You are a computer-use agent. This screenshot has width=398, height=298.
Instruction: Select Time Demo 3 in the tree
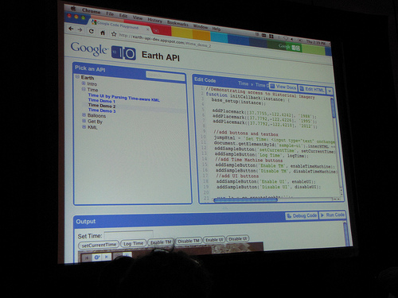[x=102, y=110]
